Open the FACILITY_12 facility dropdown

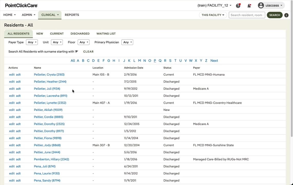point(214,5)
